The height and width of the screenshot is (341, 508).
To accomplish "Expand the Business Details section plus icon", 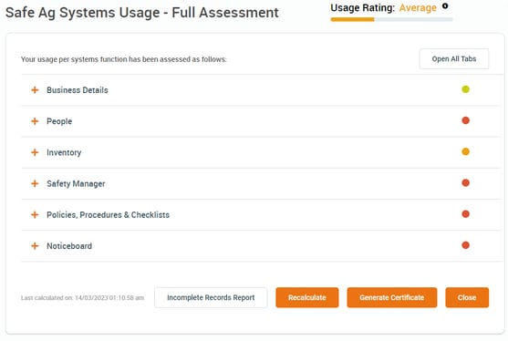I will (x=35, y=90).
